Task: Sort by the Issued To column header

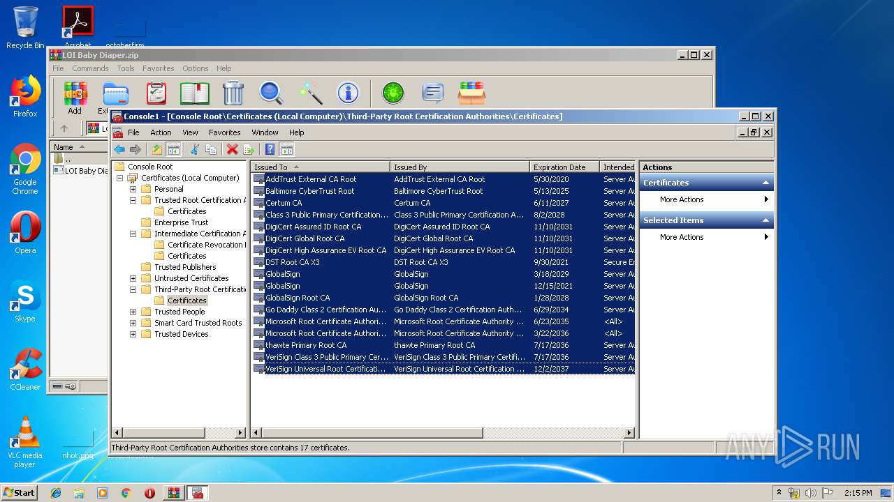Action: pyautogui.click(x=321, y=167)
